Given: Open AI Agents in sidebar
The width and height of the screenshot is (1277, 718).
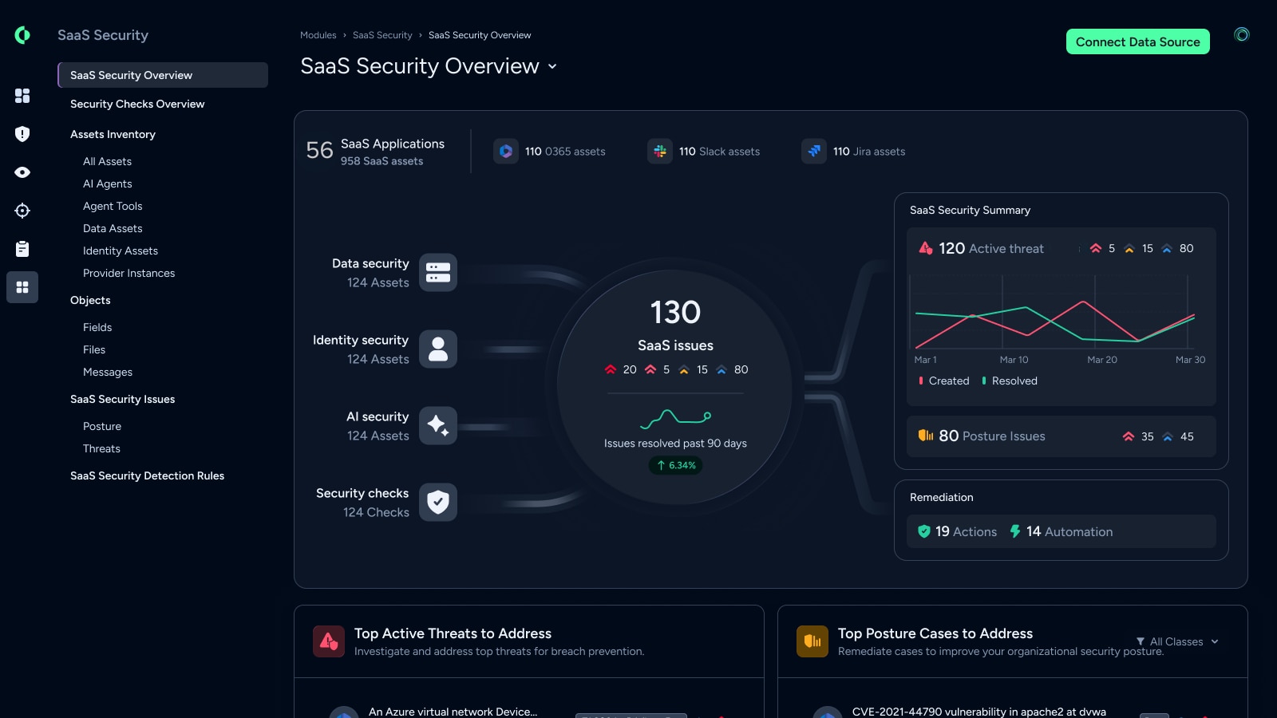Looking at the screenshot, I should click(x=108, y=183).
